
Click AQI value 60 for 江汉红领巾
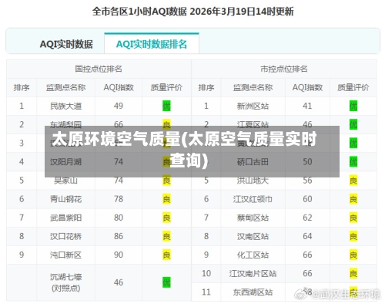point(307,199)
